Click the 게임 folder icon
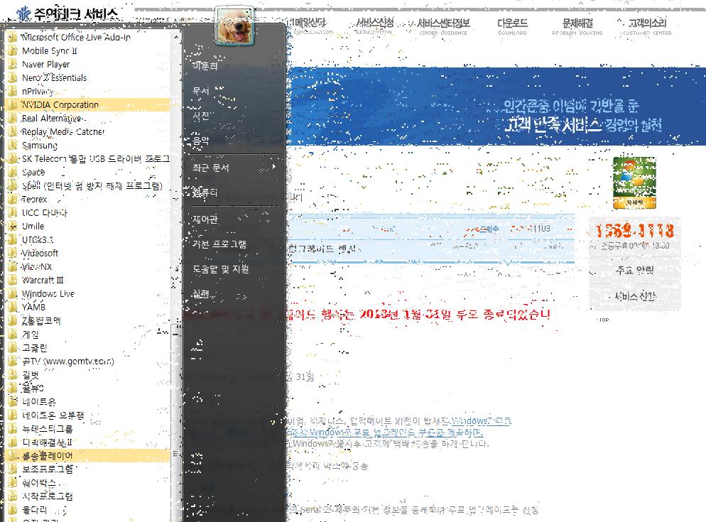 coord(13,335)
